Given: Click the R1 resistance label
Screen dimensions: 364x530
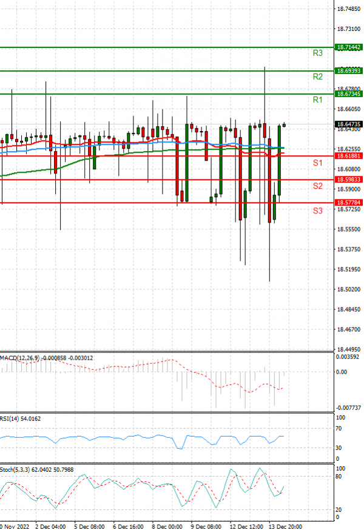Looking at the screenshot, I should click(x=317, y=99).
